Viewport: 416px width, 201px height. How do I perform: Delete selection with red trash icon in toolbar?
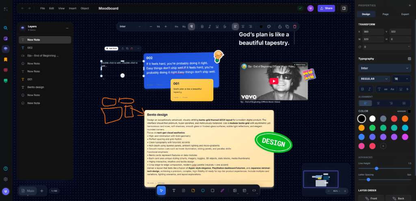pyautogui.click(x=295, y=26)
